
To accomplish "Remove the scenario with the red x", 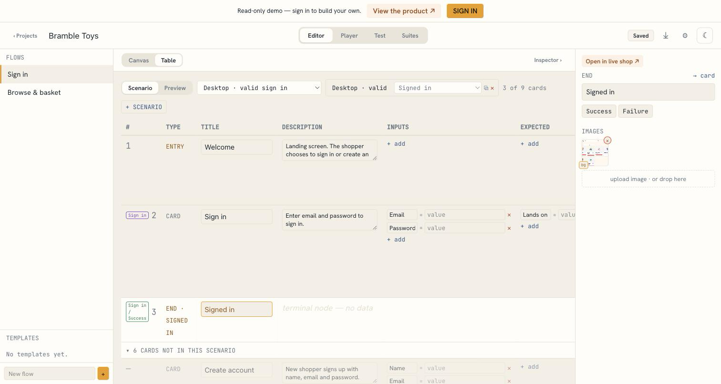I will (x=492, y=88).
